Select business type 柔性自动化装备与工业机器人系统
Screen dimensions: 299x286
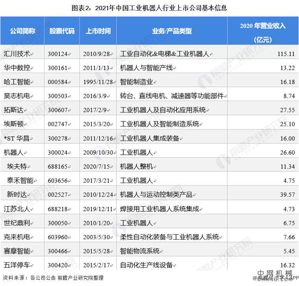coord(169,237)
